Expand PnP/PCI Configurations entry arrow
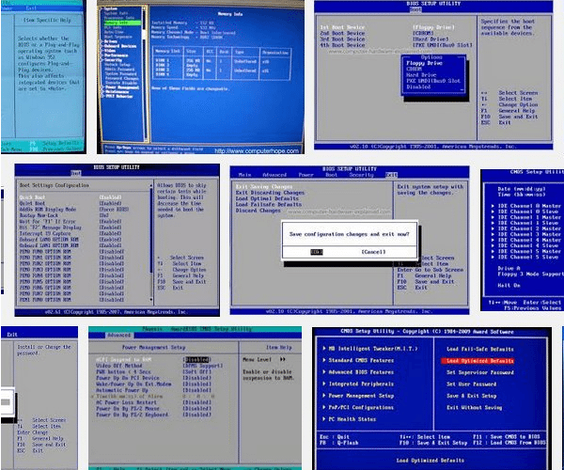564x470 pixels. pyautogui.click(x=324, y=407)
